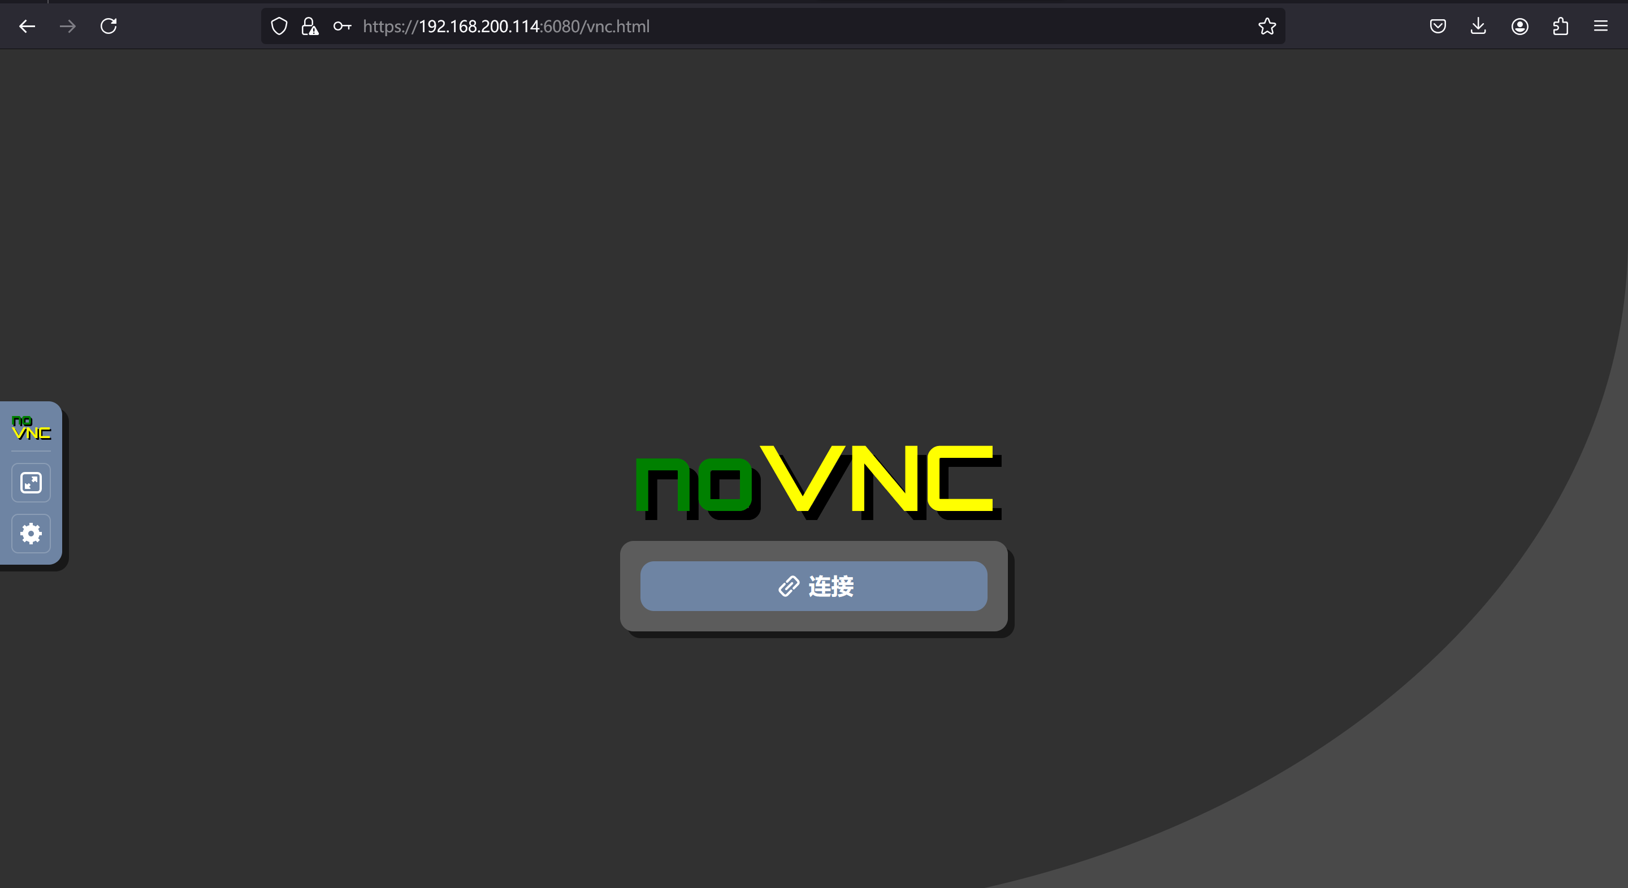The width and height of the screenshot is (1628, 888).
Task: Select the fullscreen icon in noVNC sidebar
Action: click(x=31, y=482)
